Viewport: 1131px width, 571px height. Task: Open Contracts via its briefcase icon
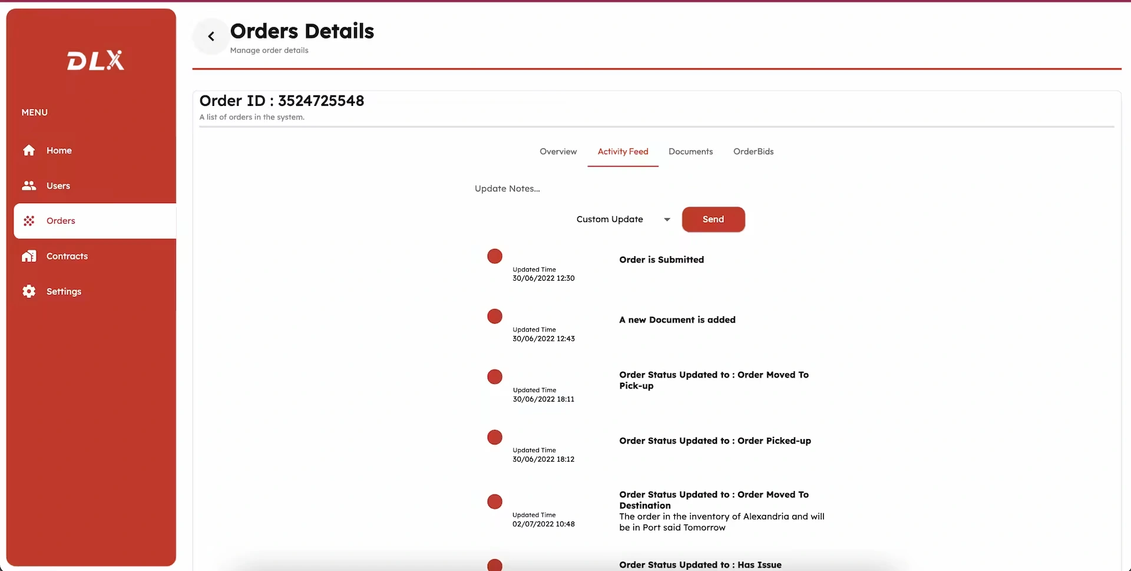coord(29,256)
